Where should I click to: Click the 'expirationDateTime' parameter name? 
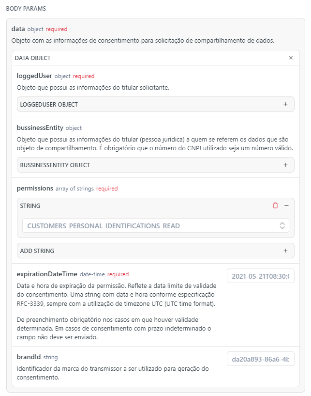tap(47, 274)
